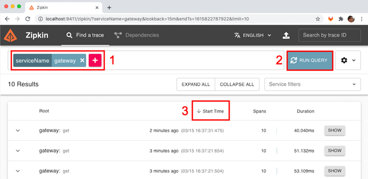Open the settings gear dropdown

pyautogui.click(x=348, y=60)
